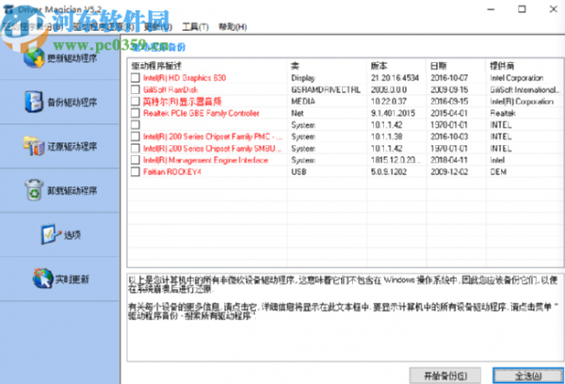Image resolution: width=565 pixels, height=384 pixels.
Task: Check the Intel(R) Management Engine Interface checkbox
Action: [x=136, y=160]
